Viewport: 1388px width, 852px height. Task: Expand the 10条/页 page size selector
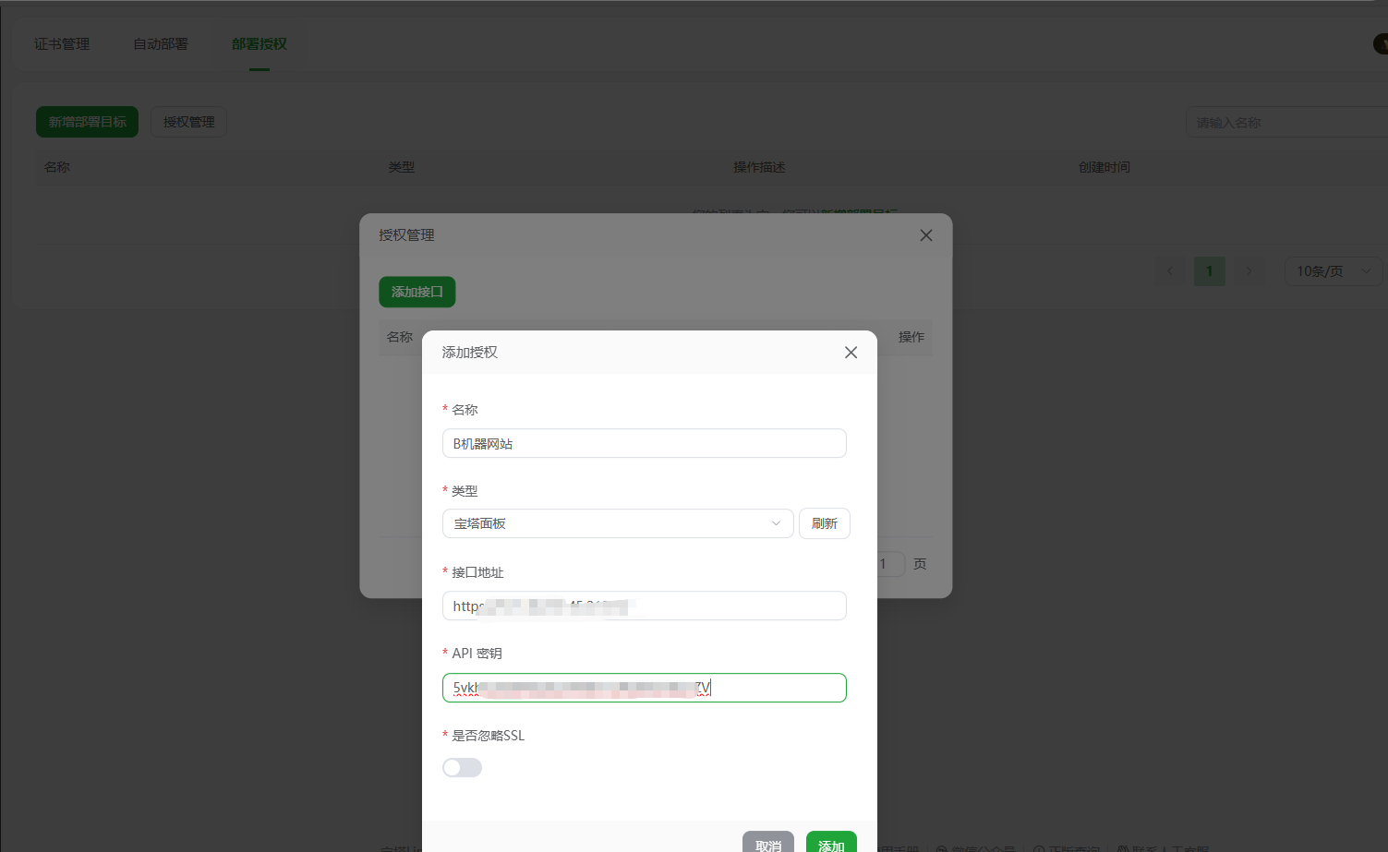click(1332, 271)
